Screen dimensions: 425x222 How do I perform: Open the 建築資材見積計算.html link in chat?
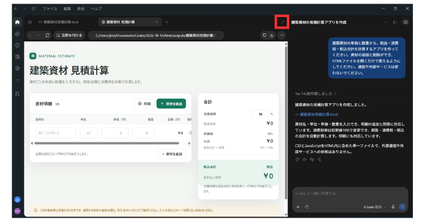coord(317,114)
